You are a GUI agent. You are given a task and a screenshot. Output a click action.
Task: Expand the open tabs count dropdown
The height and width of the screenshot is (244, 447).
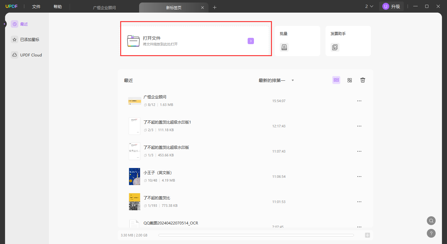[x=369, y=6]
